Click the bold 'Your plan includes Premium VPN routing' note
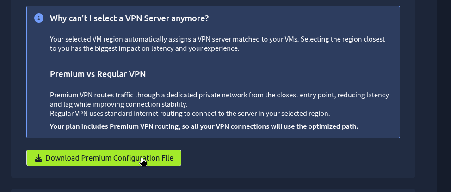 coord(204,126)
